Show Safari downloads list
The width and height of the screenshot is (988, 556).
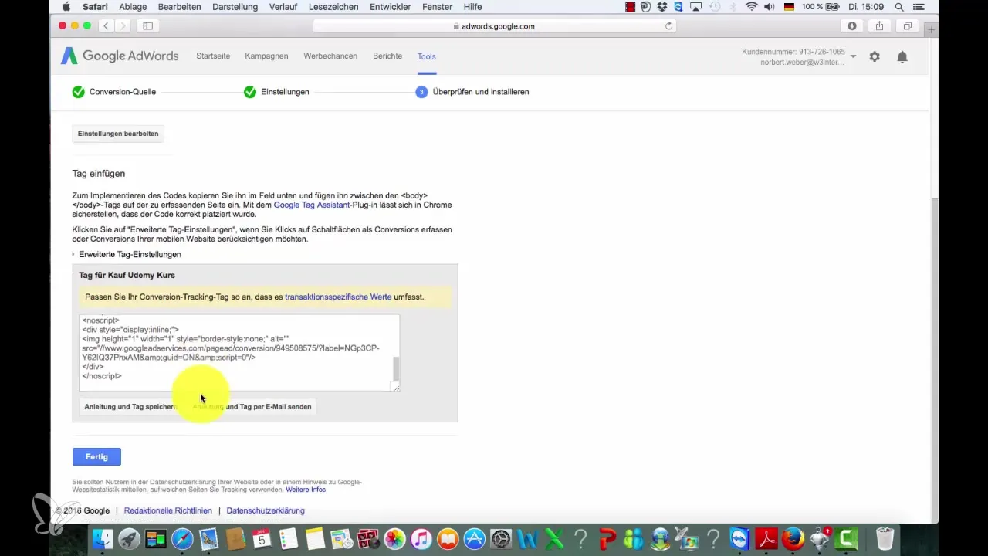pyautogui.click(x=852, y=26)
